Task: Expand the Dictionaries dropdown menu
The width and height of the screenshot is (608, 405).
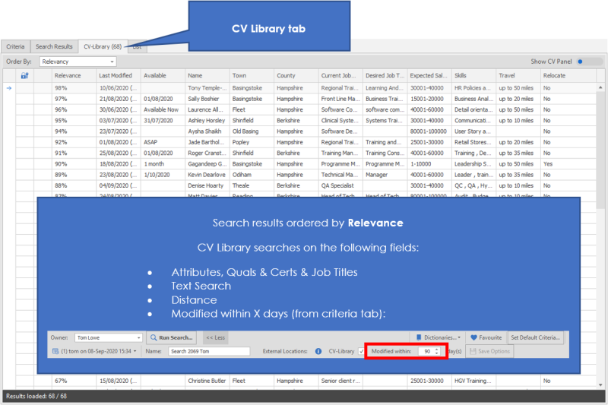Action: [x=458, y=337]
